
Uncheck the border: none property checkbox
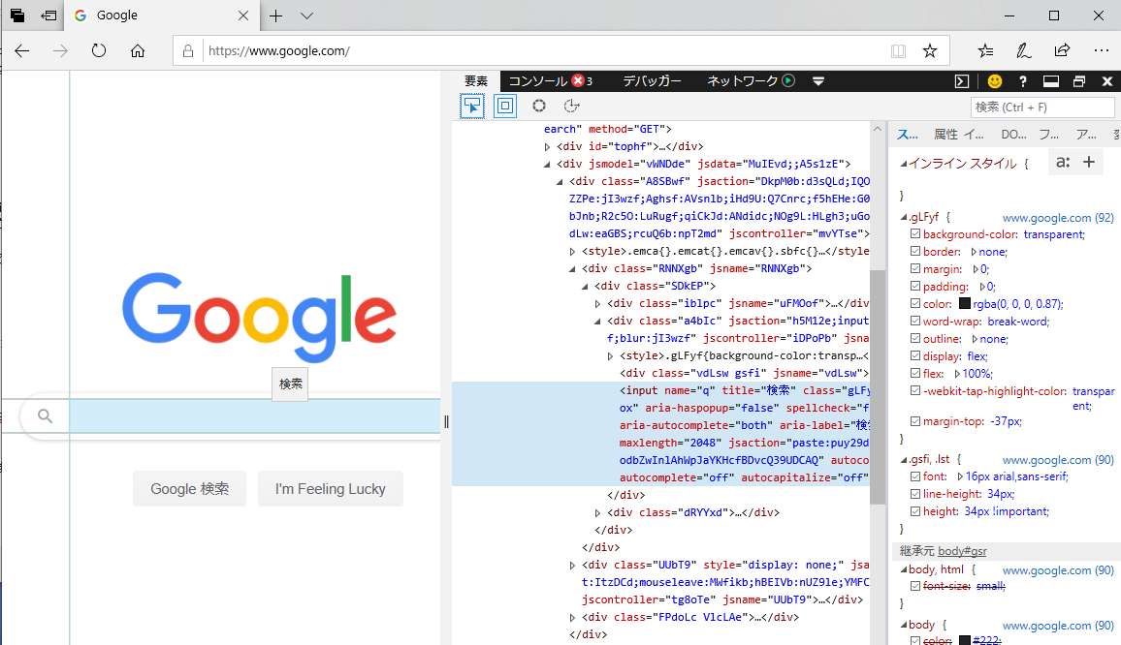click(x=915, y=251)
